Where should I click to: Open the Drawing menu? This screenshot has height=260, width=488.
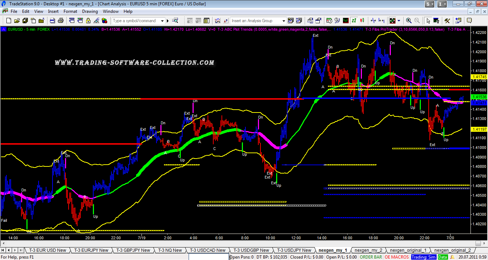point(90,11)
